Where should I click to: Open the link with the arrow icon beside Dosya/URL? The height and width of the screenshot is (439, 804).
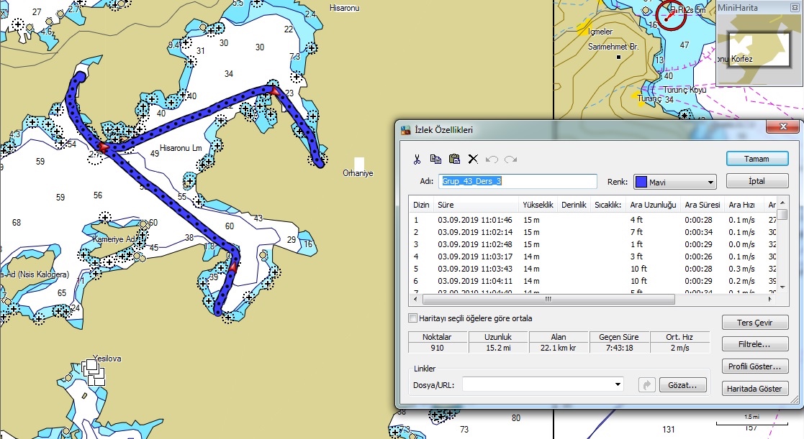point(647,385)
